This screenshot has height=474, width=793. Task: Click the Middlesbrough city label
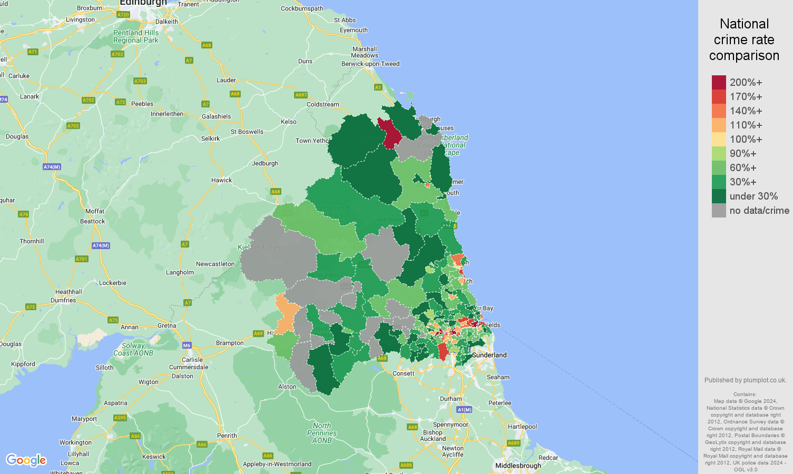pyautogui.click(x=518, y=466)
